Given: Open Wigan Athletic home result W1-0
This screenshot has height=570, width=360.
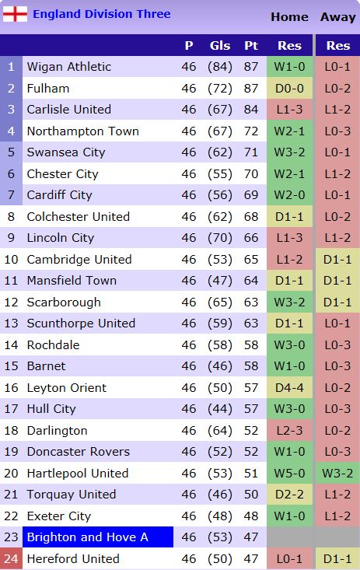Looking at the screenshot, I should click(289, 67).
